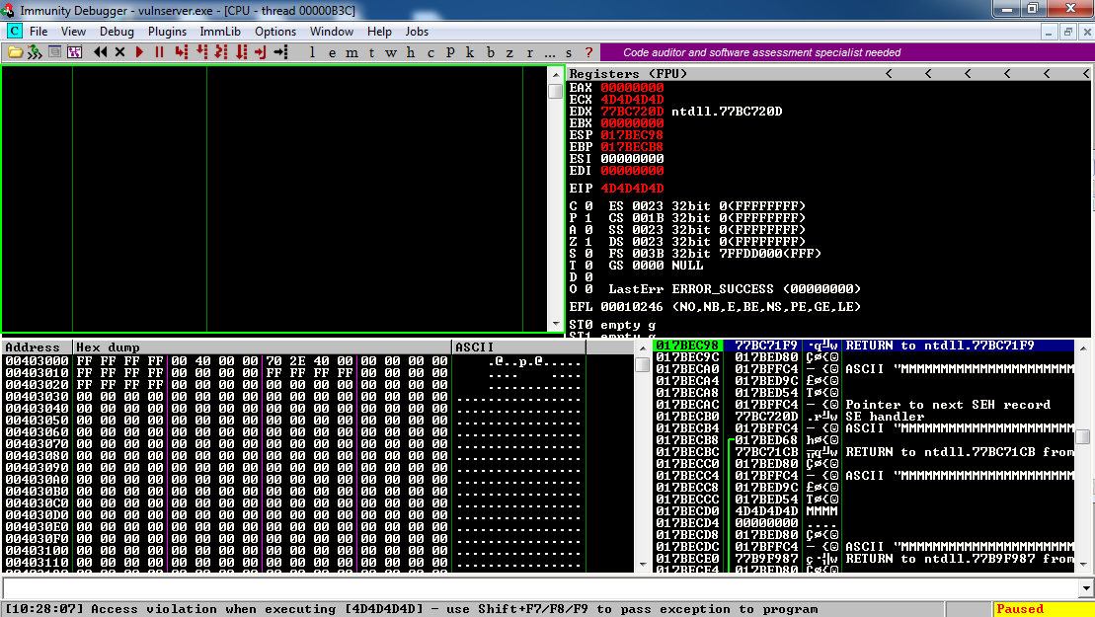Screen dimensions: 1095x617
Task: Pause execution with the red pause icon
Action: [159, 52]
